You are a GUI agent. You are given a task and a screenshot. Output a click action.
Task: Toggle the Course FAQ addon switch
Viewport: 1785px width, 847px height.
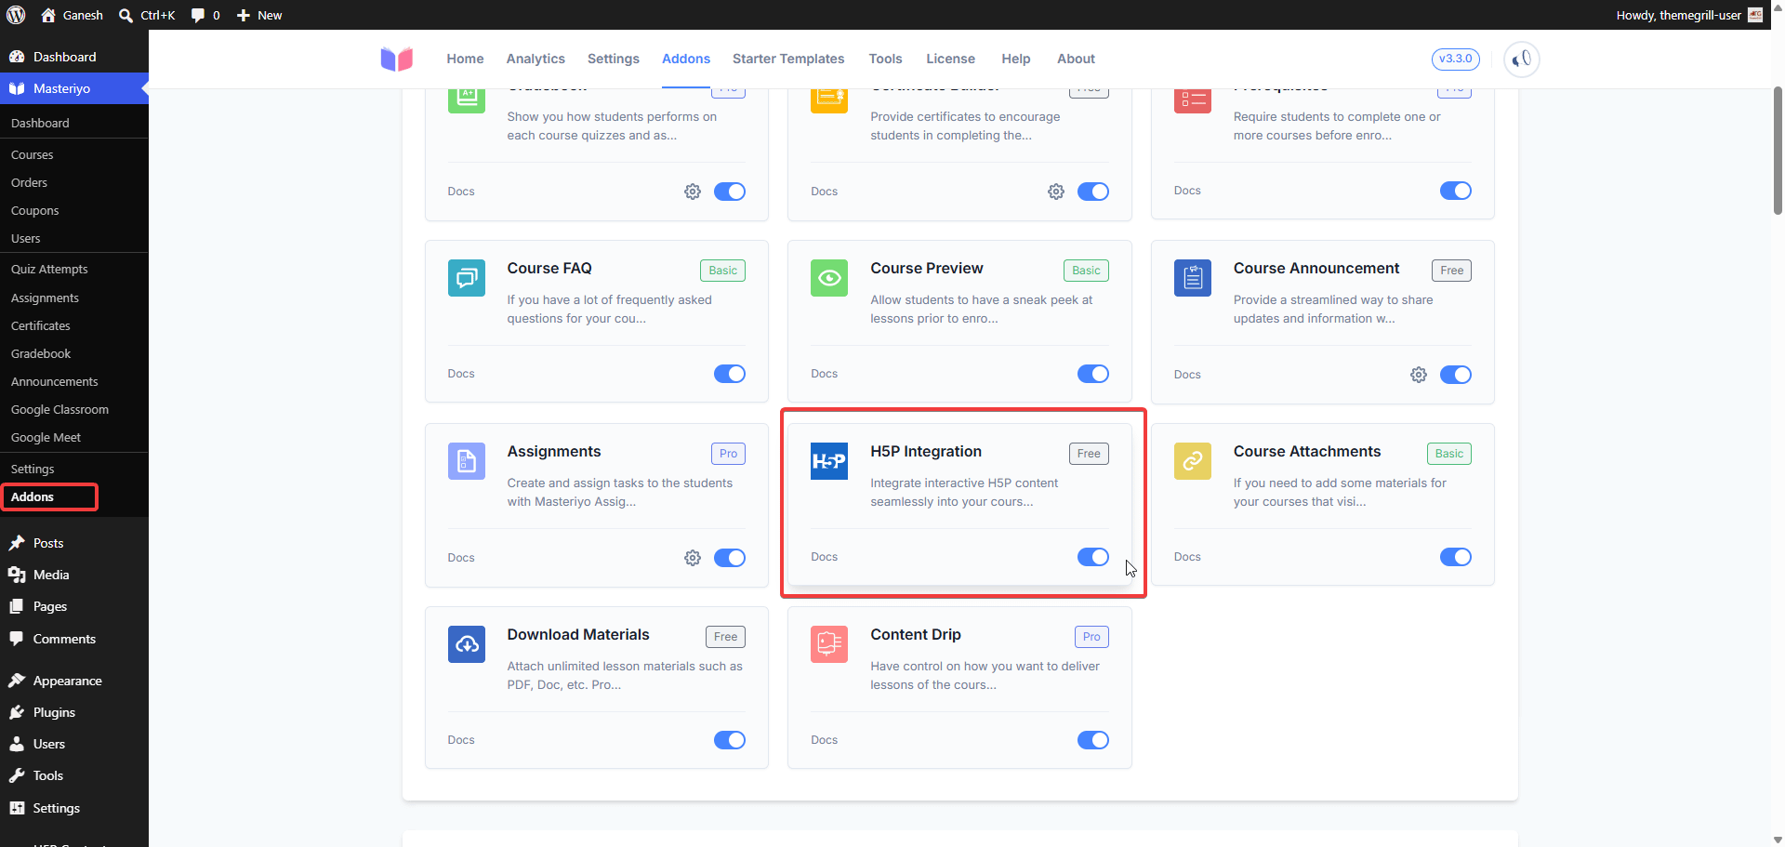[730, 374]
